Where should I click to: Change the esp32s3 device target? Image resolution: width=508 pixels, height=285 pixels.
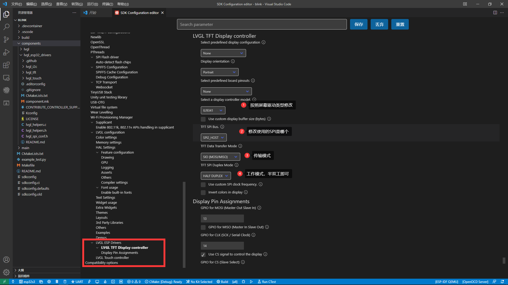click(x=27, y=282)
